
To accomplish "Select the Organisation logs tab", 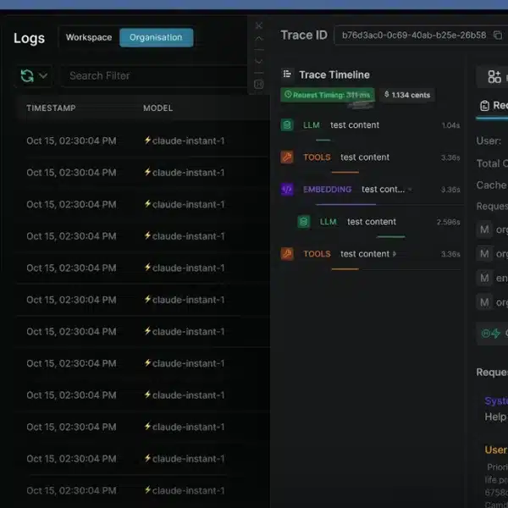I will [x=156, y=37].
